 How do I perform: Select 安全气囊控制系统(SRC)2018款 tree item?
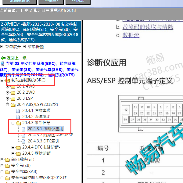click(39, 178)
